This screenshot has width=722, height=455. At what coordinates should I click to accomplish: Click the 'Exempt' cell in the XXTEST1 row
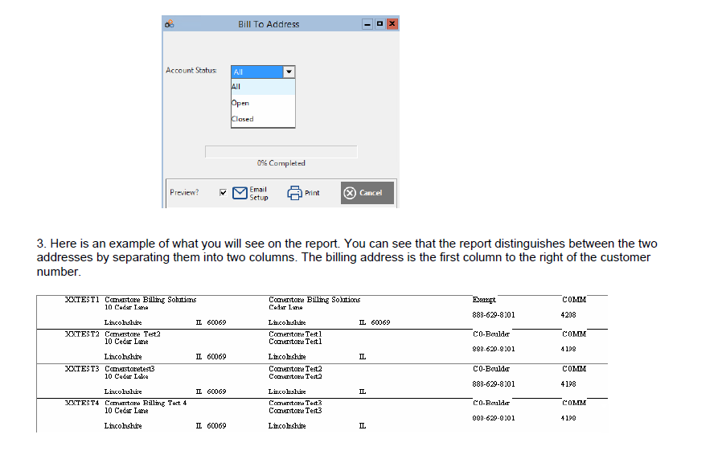(x=484, y=300)
